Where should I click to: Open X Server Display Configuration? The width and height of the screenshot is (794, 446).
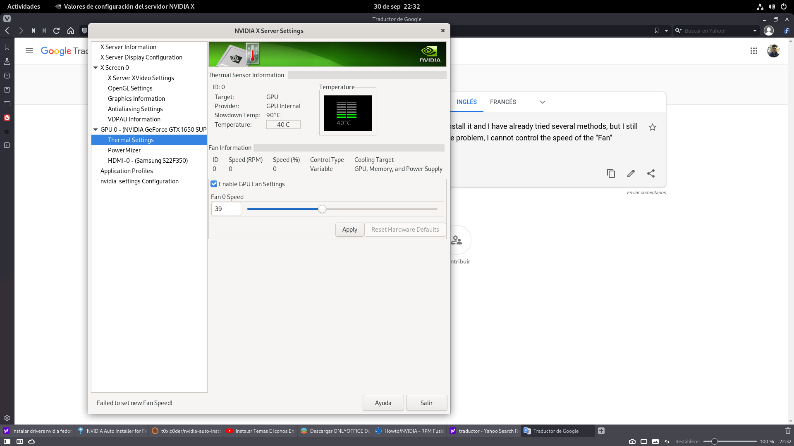point(141,57)
